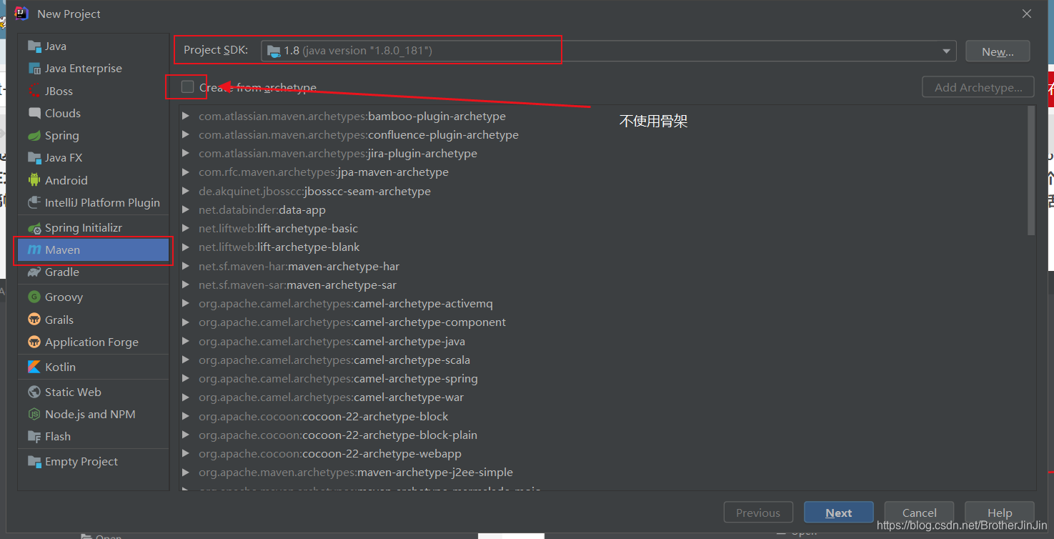Click the New... SDK button
Screen dimensions: 1054x539
[x=998, y=51]
